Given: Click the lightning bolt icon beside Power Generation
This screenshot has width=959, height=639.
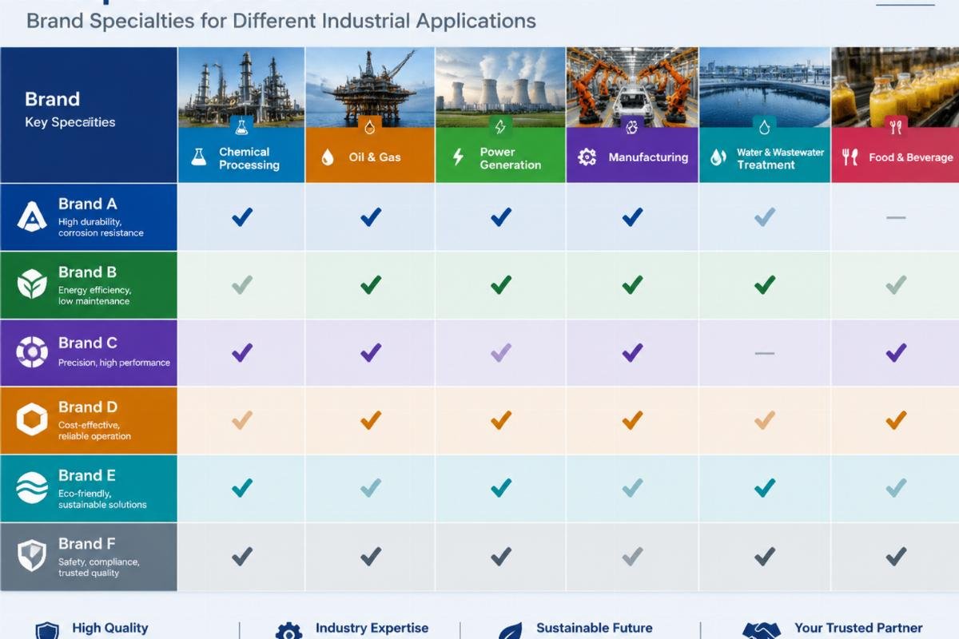Looking at the screenshot, I should click(x=458, y=157).
